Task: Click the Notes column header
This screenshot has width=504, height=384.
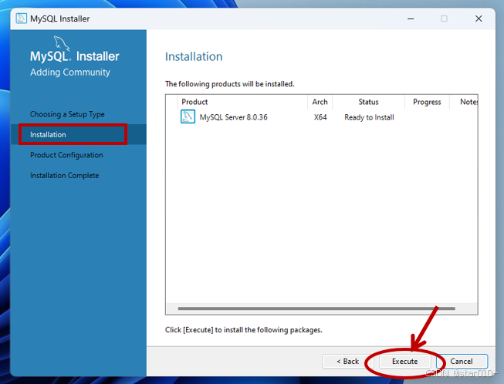Action: 464,102
